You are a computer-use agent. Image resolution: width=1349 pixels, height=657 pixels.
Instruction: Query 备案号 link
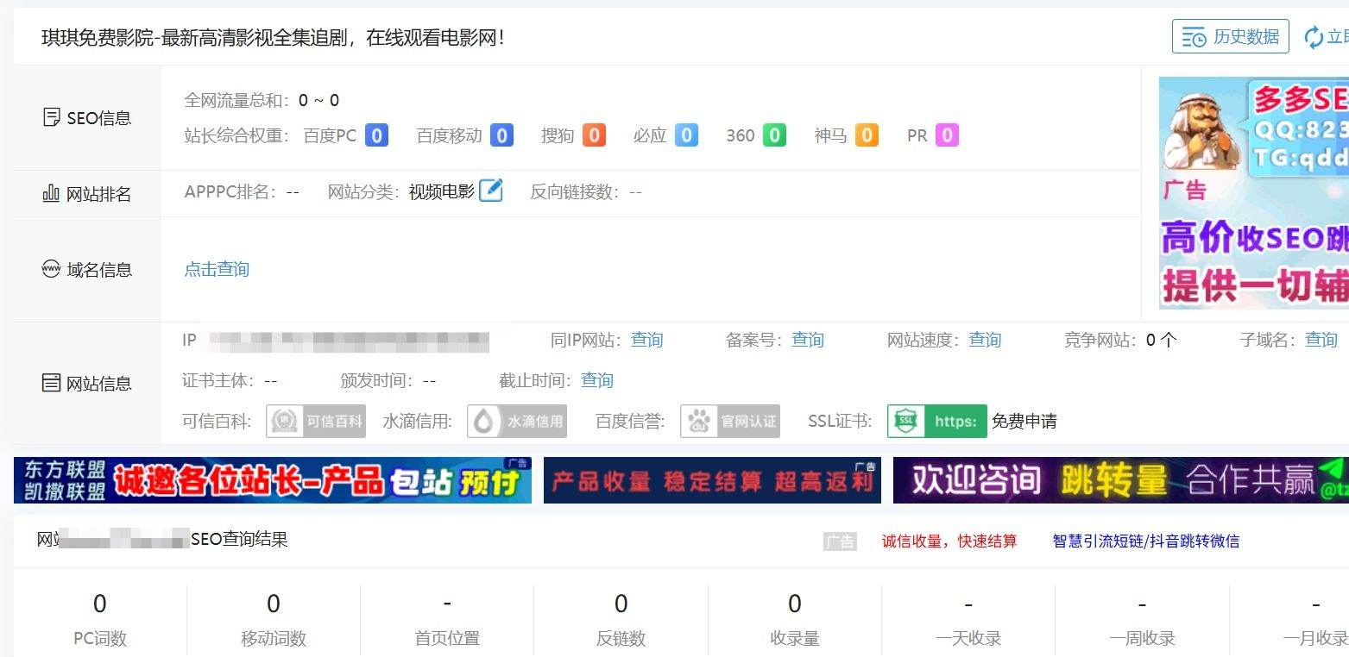808,340
